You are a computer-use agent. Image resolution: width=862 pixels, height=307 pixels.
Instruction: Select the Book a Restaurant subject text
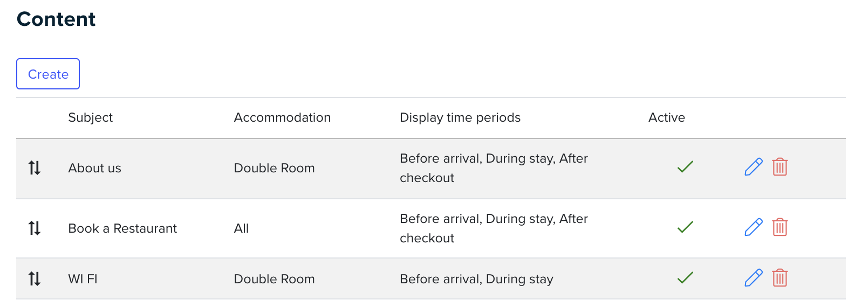[122, 228]
